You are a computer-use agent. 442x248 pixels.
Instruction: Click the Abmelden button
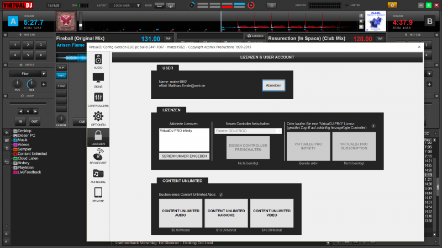(x=273, y=85)
